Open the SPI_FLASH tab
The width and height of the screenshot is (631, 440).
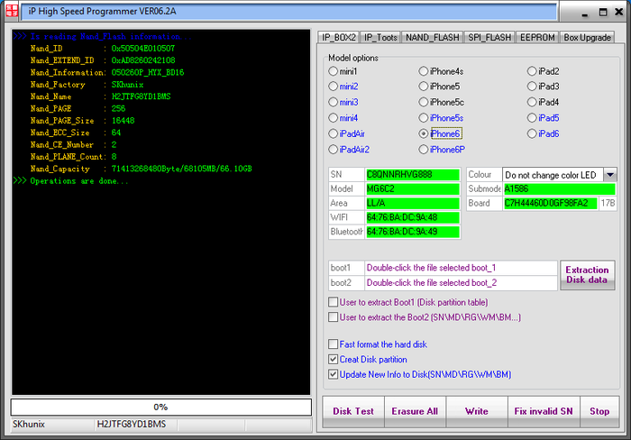tap(488, 37)
